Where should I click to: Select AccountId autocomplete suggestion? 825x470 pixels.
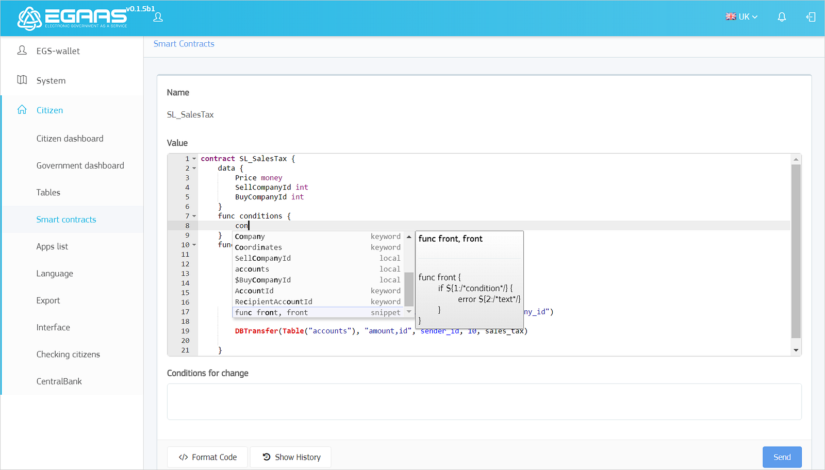pos(318,291)
